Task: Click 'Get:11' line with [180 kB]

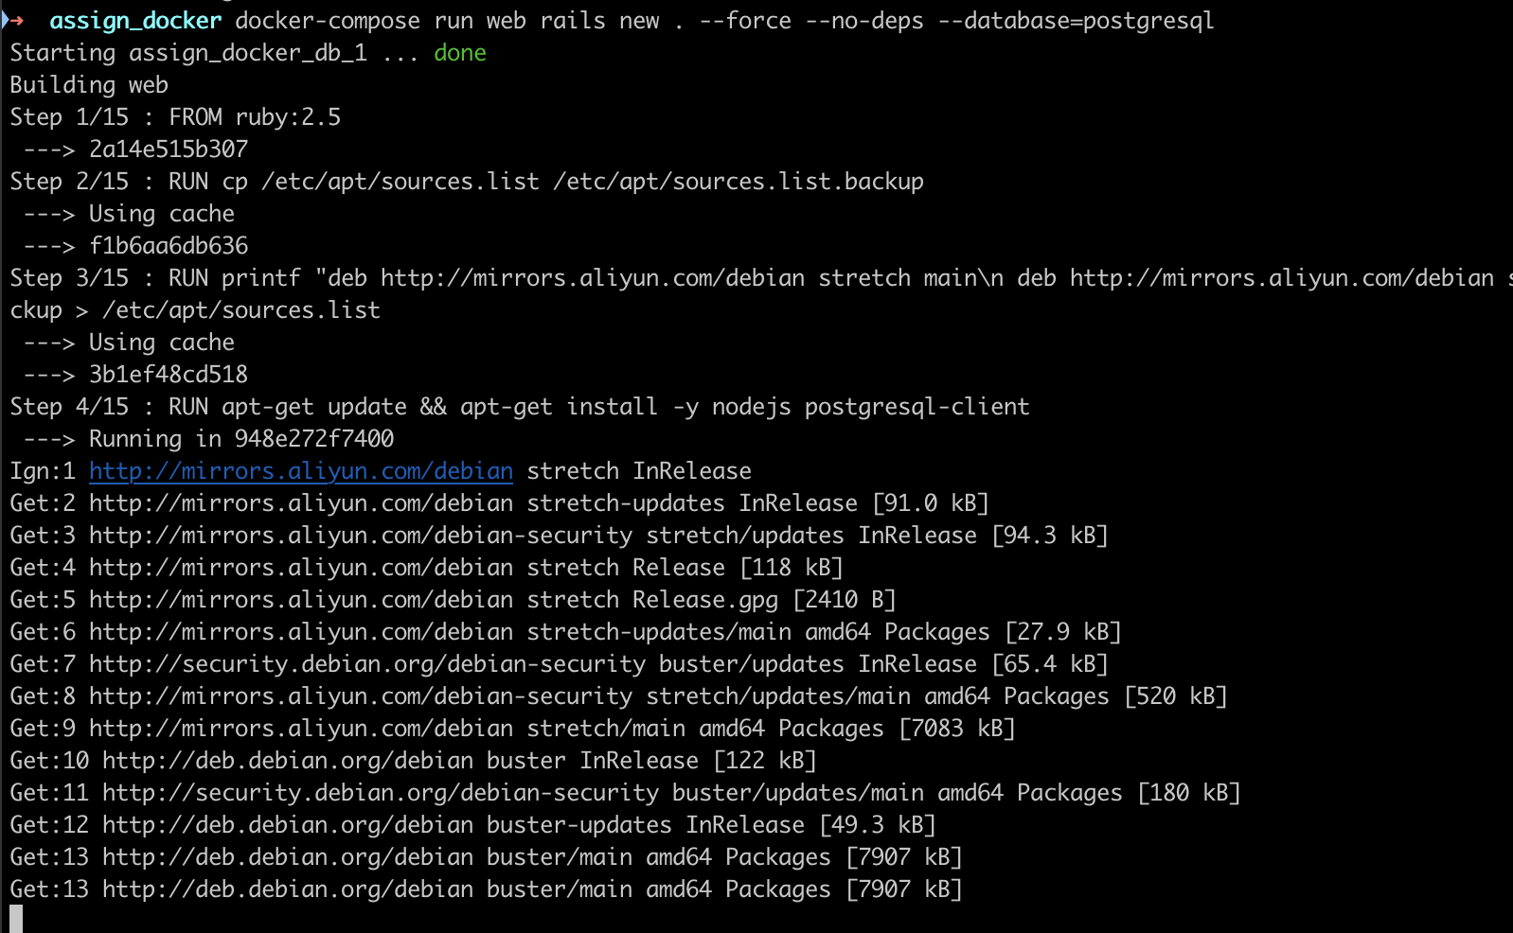Action: pos(625,793)
